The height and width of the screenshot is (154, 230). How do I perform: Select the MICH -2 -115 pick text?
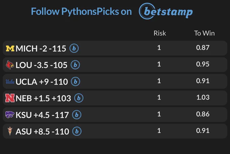click(x=41, y=49)
